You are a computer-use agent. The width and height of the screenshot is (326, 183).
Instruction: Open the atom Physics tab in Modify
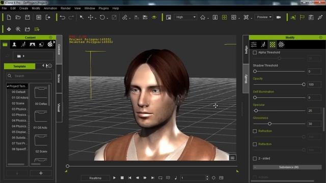point(281,44)
